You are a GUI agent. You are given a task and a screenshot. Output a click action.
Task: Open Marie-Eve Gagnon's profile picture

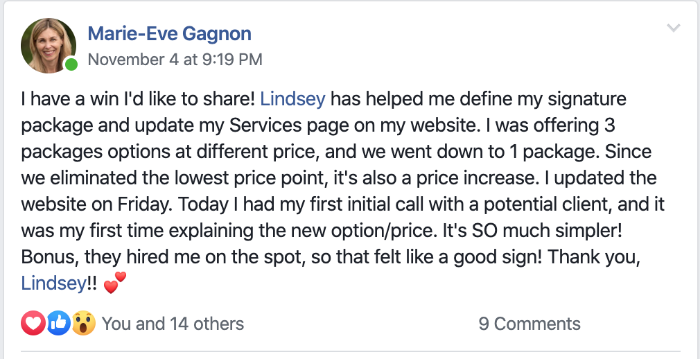point(49,45)
